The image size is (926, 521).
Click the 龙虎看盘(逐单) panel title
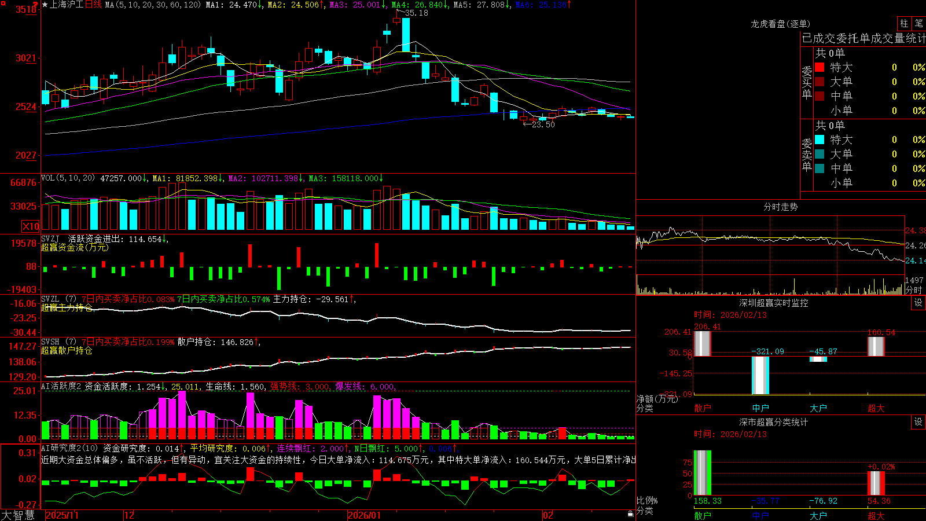(780, 24)
